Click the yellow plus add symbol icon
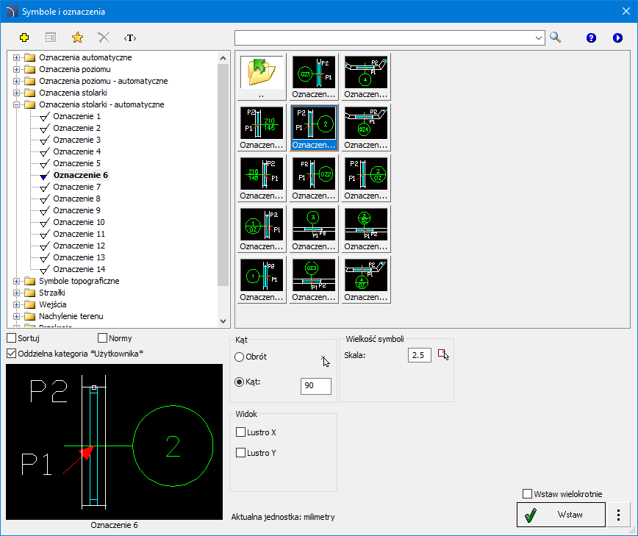This screenshot has height=536, width=638. click(x=24, y=37)
